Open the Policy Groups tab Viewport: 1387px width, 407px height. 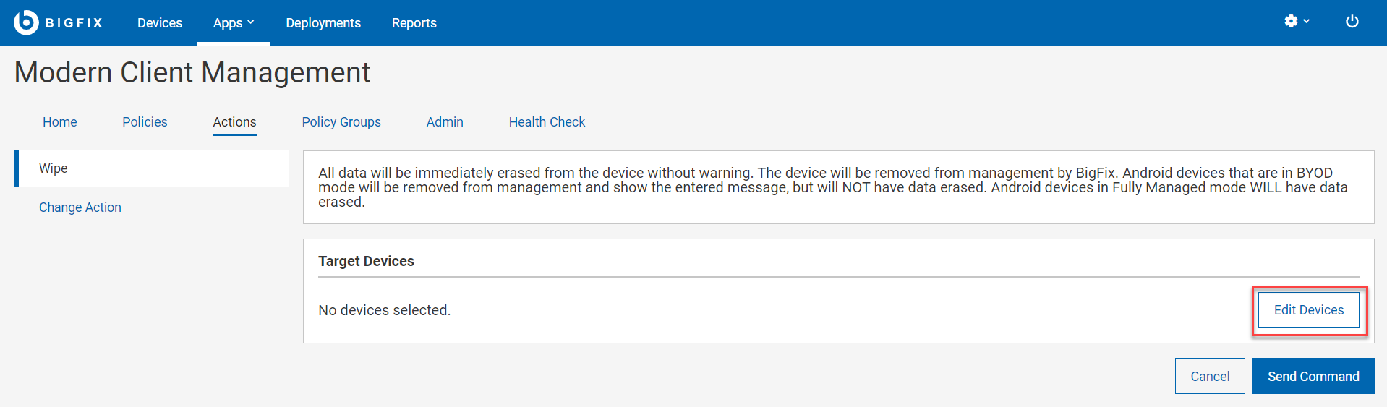(x=341, y=122)
